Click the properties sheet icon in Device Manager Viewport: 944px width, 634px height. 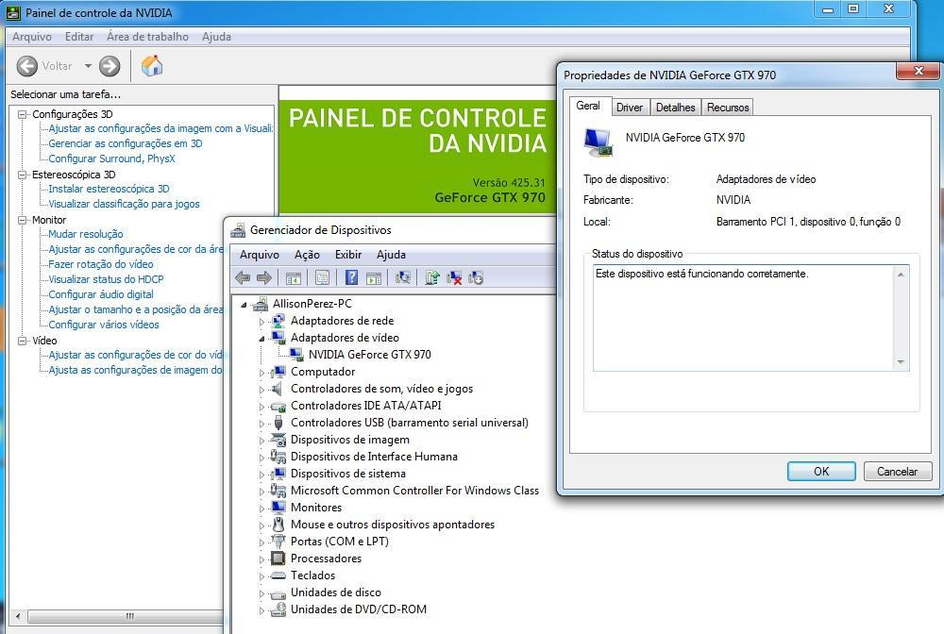click(322, 277)
